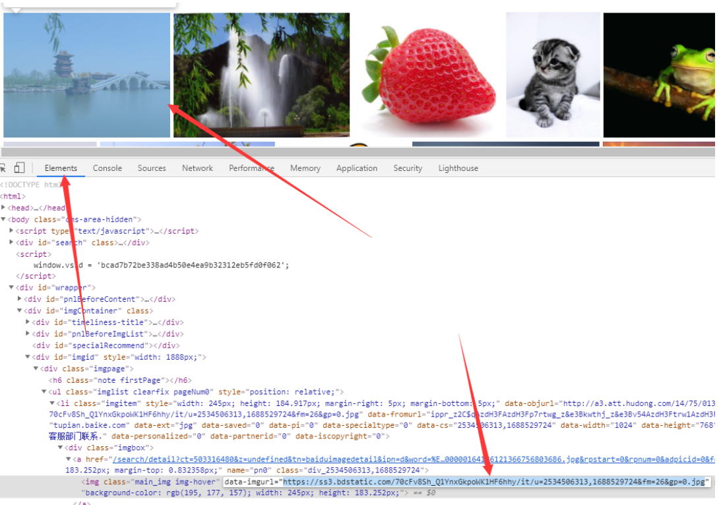
Task: Collapse the div id="wrapper" node
Action: [12, 288]
